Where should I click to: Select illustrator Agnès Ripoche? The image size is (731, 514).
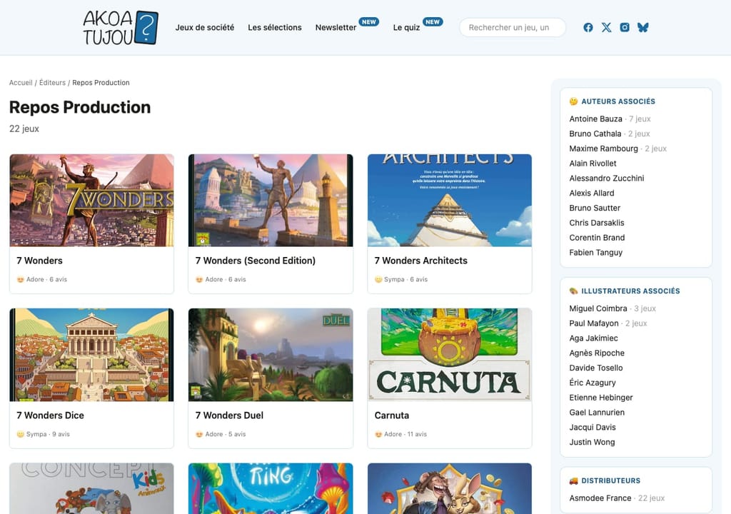(597, 353)
